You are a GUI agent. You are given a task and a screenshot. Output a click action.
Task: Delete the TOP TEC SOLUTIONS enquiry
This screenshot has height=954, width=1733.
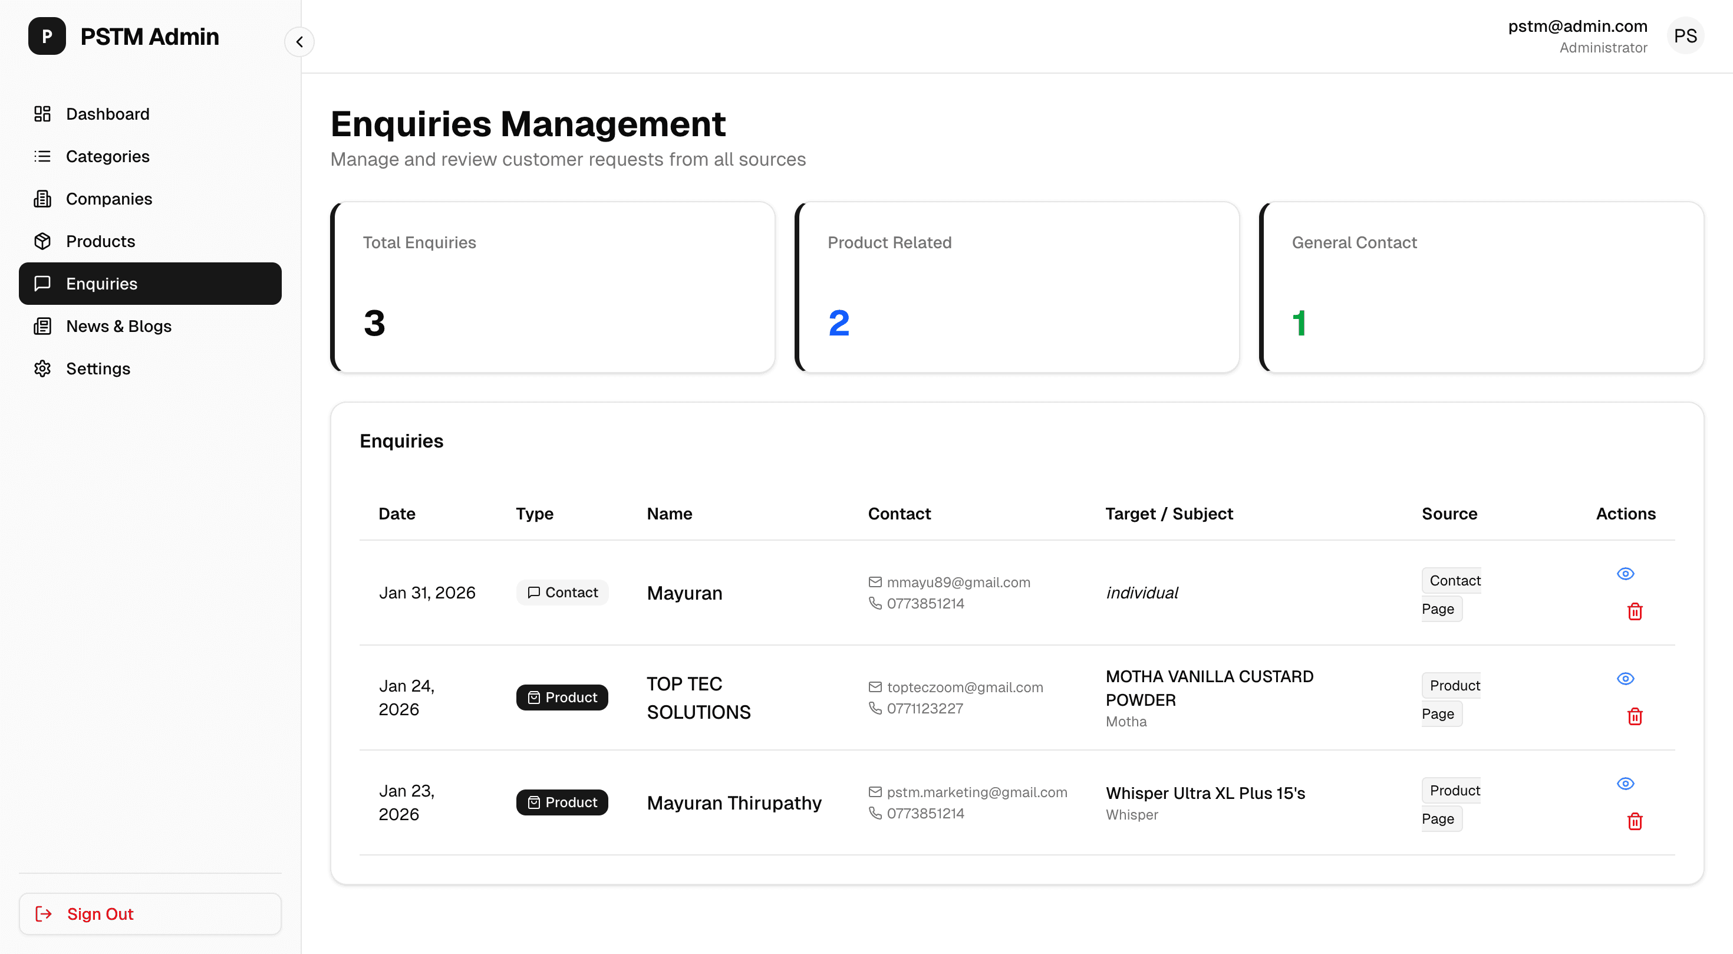pyautogui.click(x=1635, y=716)
